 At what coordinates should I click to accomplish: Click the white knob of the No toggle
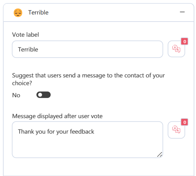point(40,95)
